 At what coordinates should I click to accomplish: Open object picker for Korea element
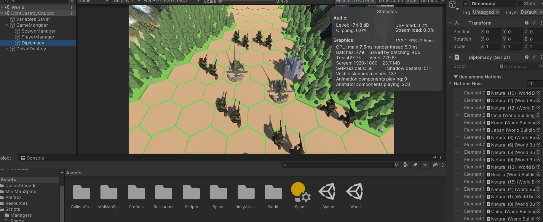point(539,123)
